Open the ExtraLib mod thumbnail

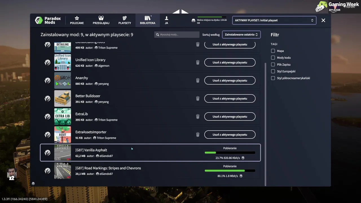point(63,116)
